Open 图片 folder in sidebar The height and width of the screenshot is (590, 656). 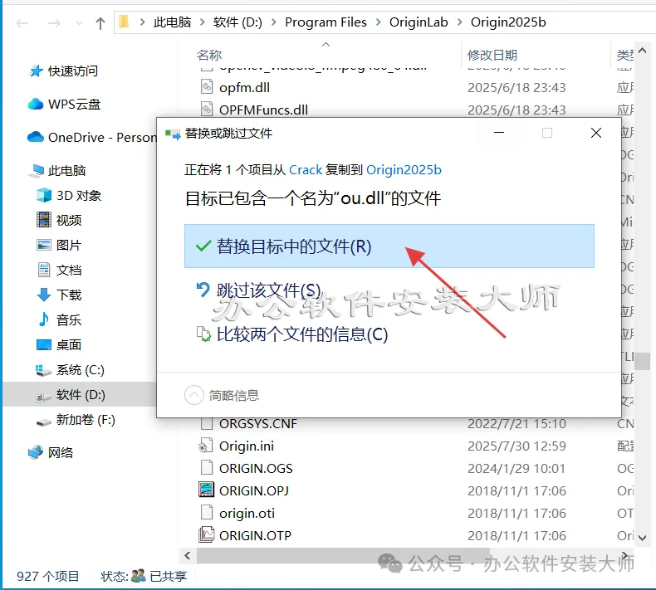(x=69, y=245)
